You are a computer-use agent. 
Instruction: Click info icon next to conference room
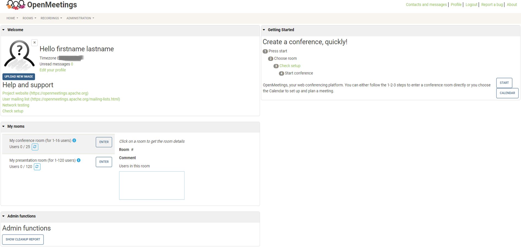pos(74,141)
